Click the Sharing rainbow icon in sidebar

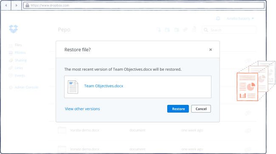coord(11,60)
